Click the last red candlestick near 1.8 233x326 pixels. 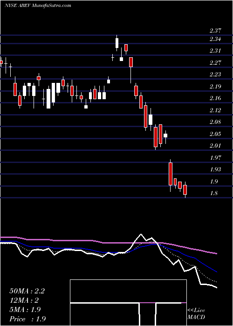pyautogui.click(x=185, y=190)
